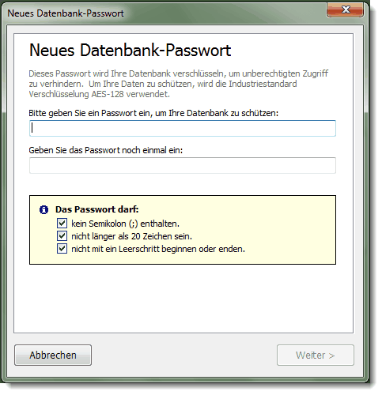This screenshot has height=395, width=382.
Task: Click the empty white area below the yellow box
Action: coord(183,299)
